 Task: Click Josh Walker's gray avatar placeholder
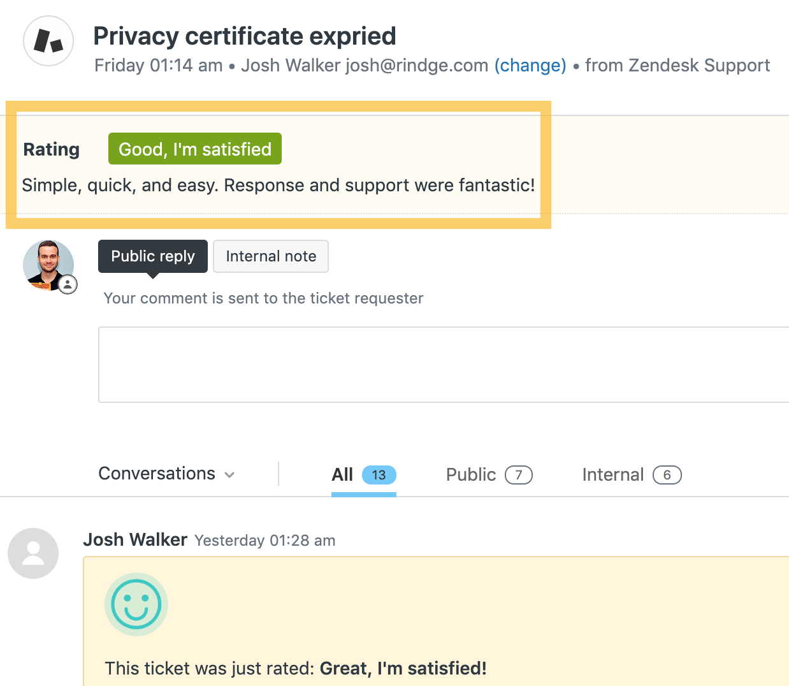click(x=33, y=553)
